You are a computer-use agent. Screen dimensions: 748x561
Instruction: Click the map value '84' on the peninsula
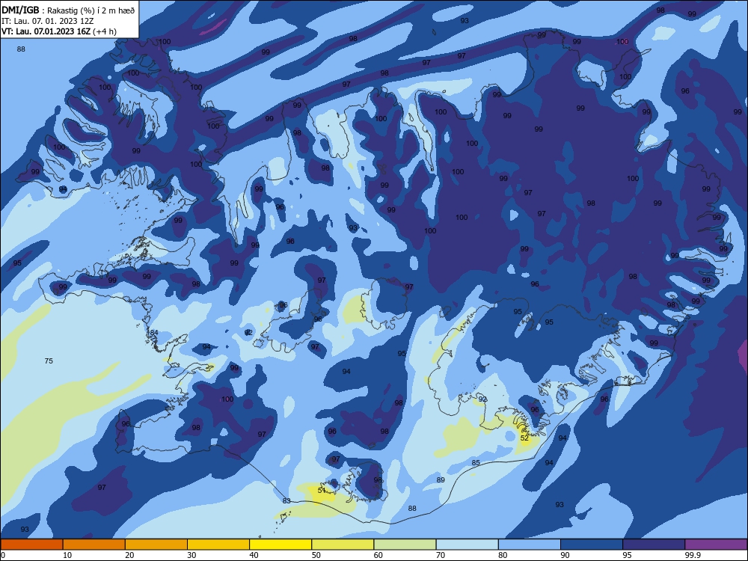click(x=153, y=333)
